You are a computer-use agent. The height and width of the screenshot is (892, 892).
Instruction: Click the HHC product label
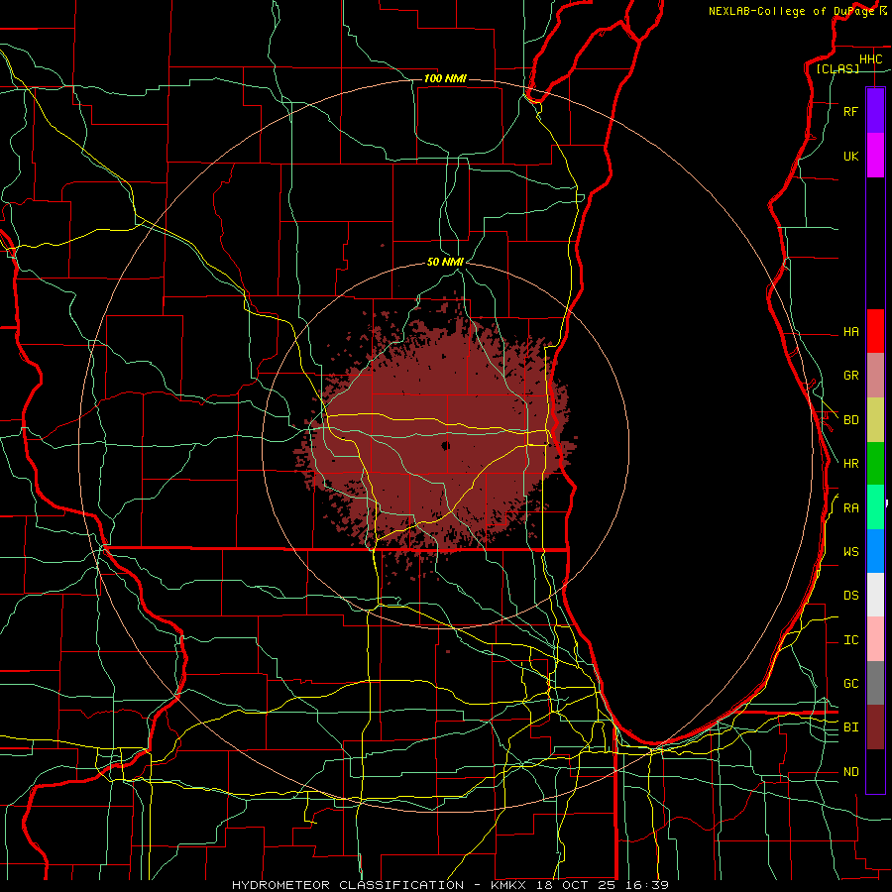click(x=871, y=59)
